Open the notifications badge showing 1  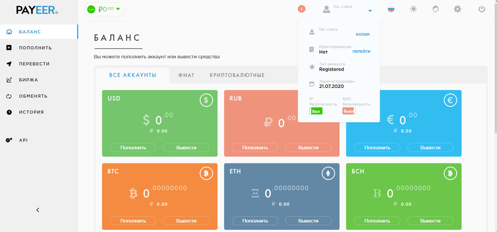[x=302, y=9]
